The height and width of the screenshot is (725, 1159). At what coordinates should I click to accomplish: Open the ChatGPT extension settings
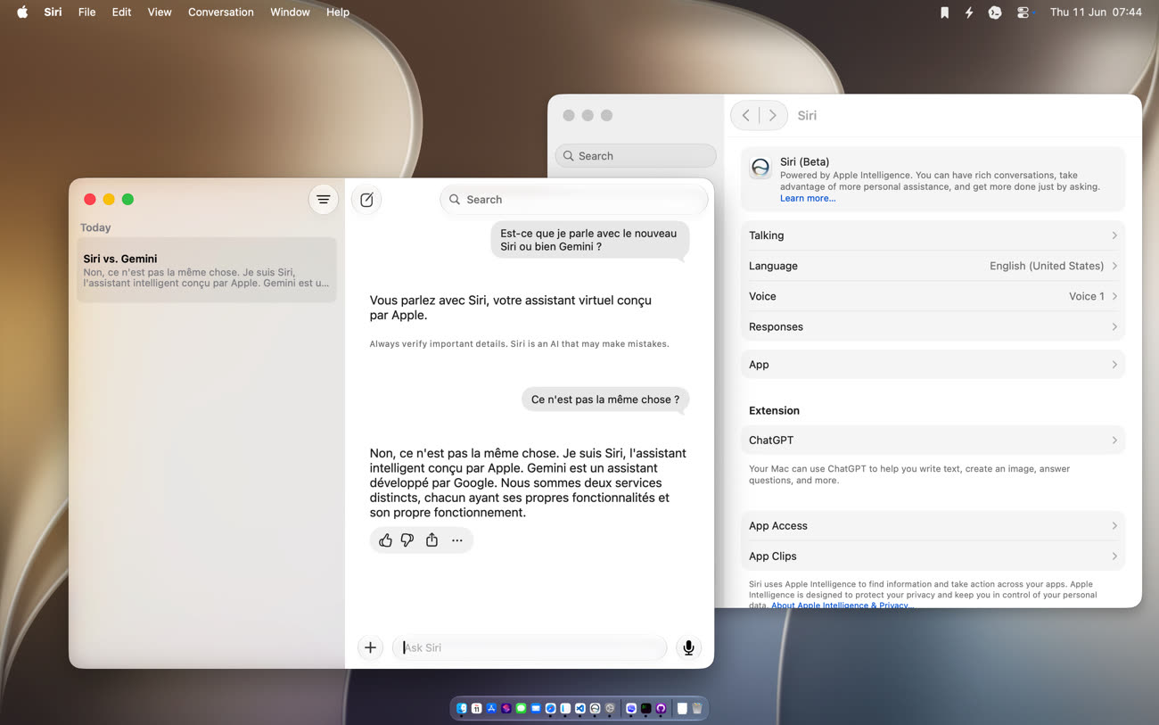coord(933,441)
